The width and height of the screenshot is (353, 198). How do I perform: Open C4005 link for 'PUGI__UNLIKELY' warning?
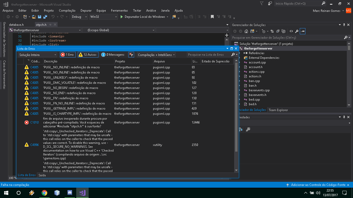tap(34, 78)
